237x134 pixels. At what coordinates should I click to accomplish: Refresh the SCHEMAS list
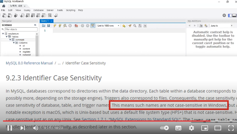(35, 25)
